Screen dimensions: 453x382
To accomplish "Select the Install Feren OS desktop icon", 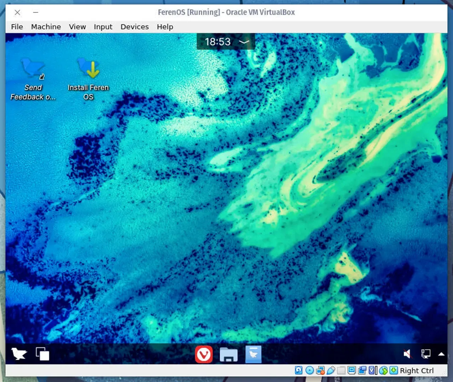I will tap(88, 79).
